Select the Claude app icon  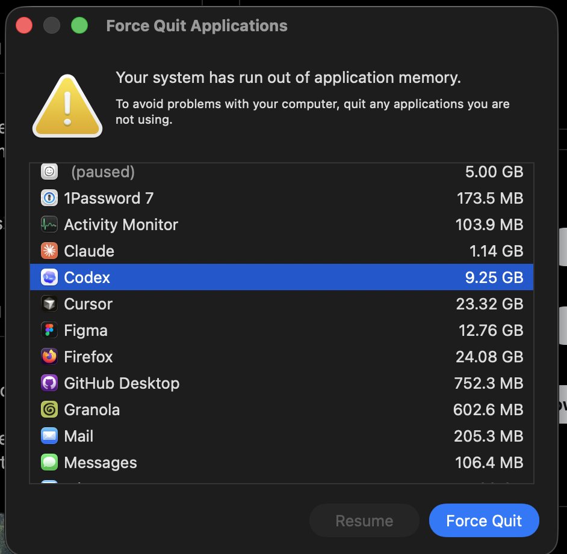(x=49, y=251)
